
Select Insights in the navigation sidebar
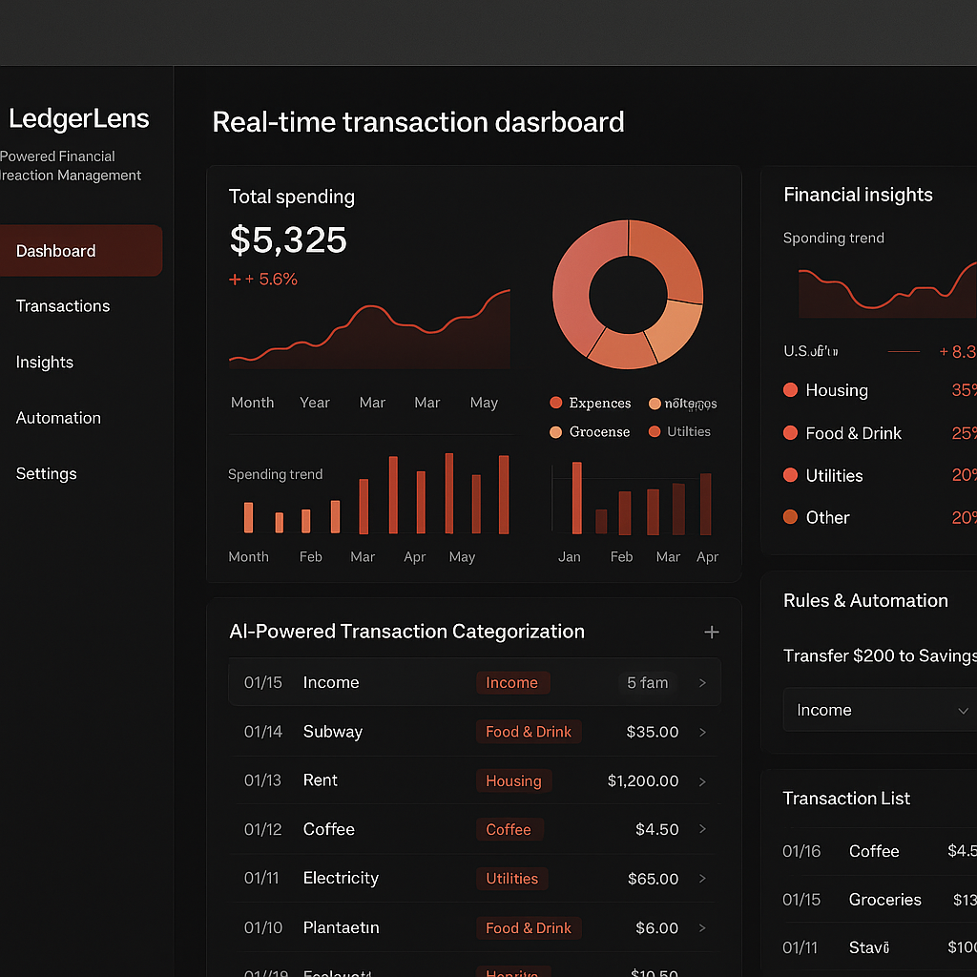(x=44, y=363)
